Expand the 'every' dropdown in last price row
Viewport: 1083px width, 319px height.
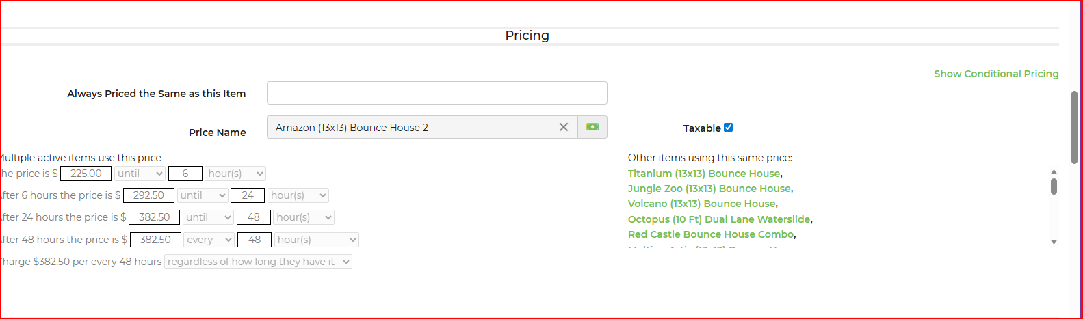tap(209, 240)
